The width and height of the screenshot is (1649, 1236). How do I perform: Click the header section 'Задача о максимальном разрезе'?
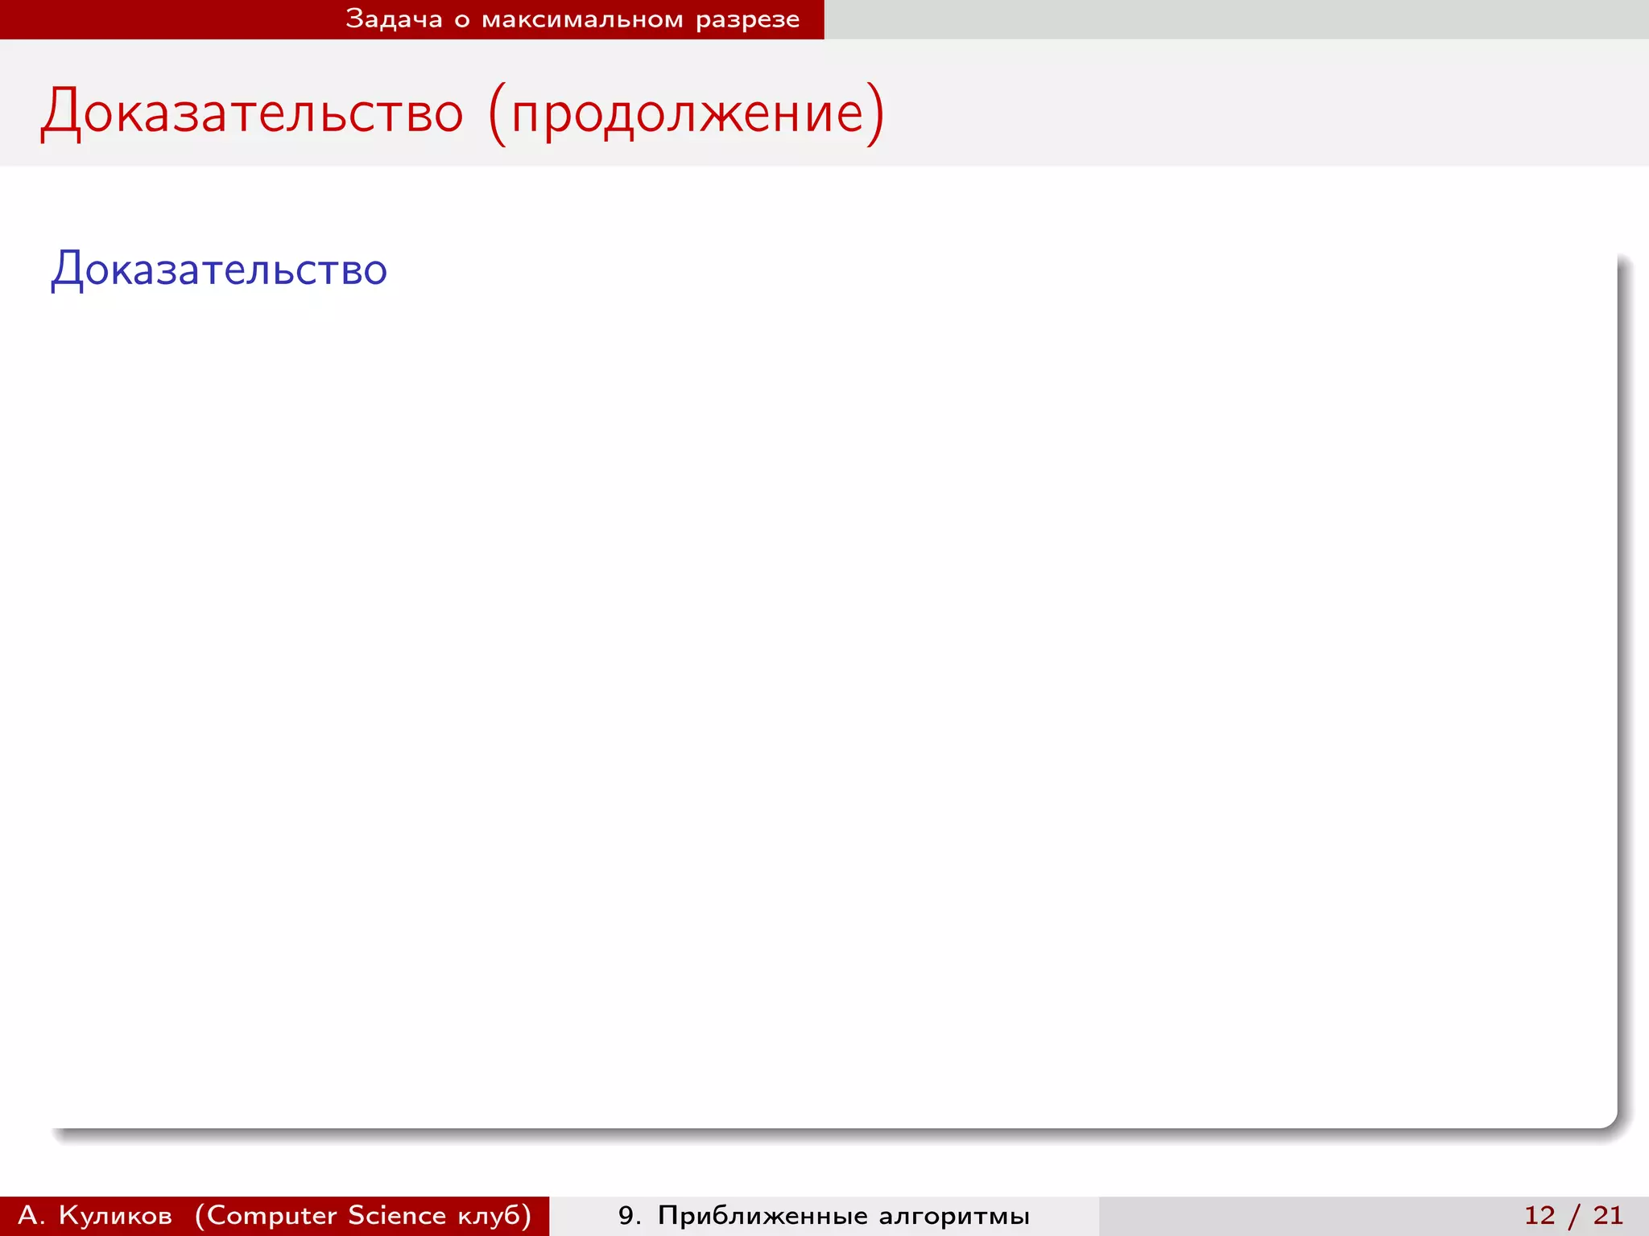tap(572, 19)
